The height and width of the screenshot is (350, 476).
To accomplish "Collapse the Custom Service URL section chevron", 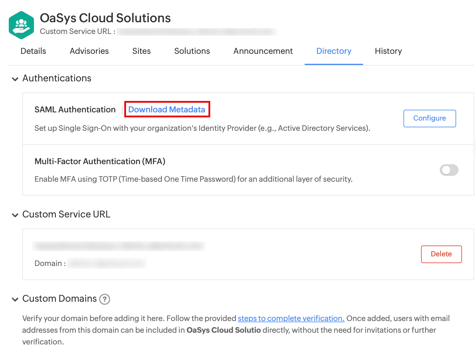I will 15,215.
